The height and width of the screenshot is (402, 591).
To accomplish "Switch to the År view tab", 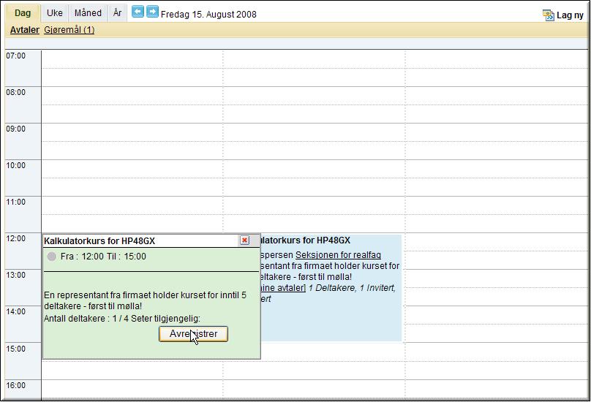I will (117, 13).
